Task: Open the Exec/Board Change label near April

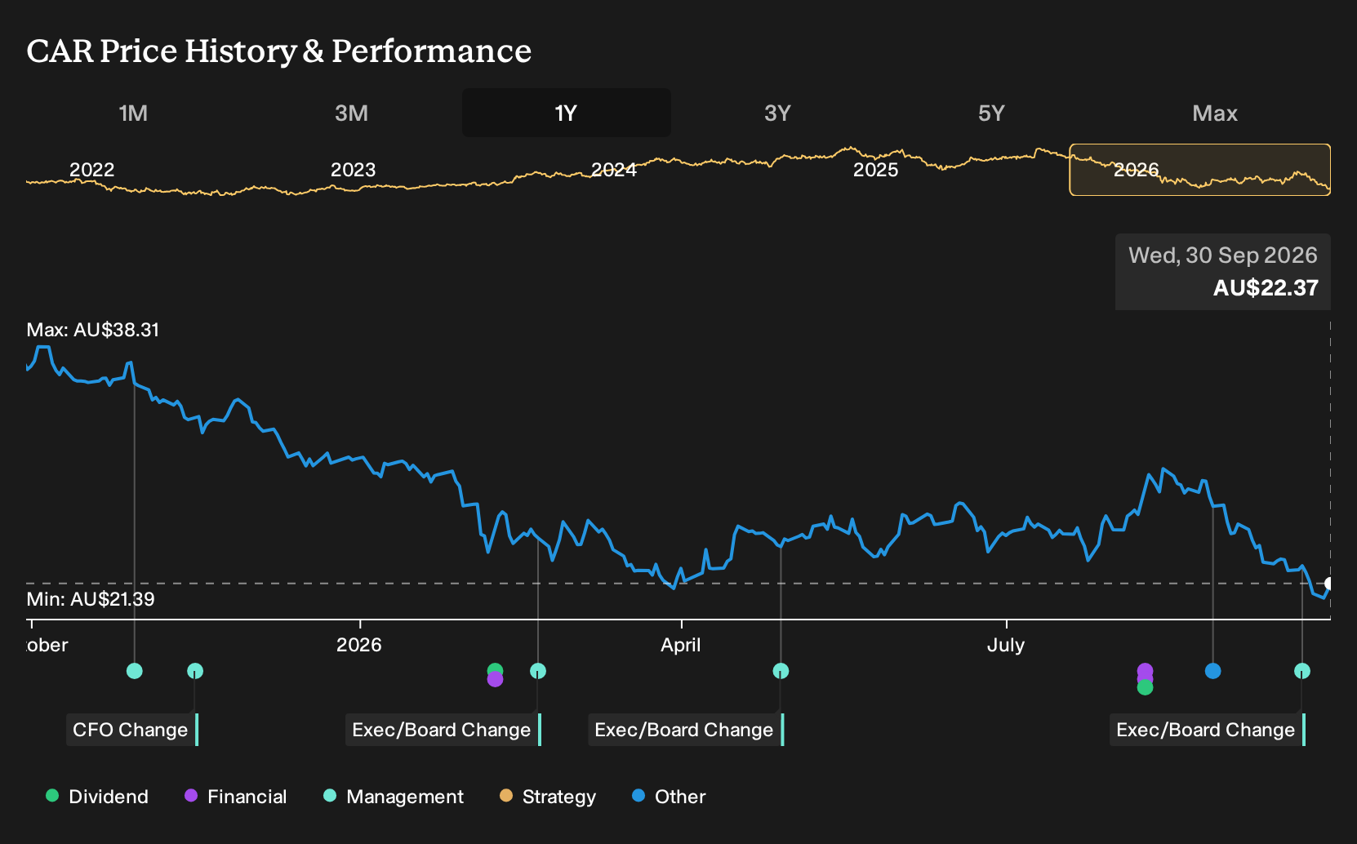Action: click(684, 730)
